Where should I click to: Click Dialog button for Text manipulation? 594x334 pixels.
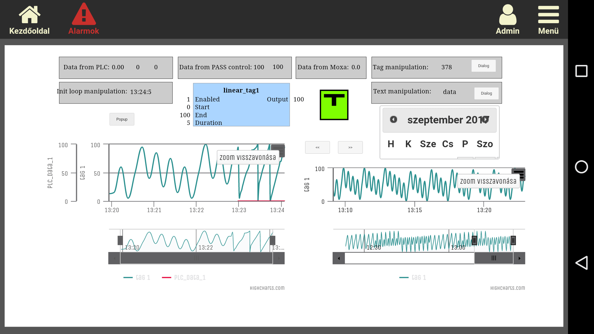pyautogui.click(x=486, y=93)
